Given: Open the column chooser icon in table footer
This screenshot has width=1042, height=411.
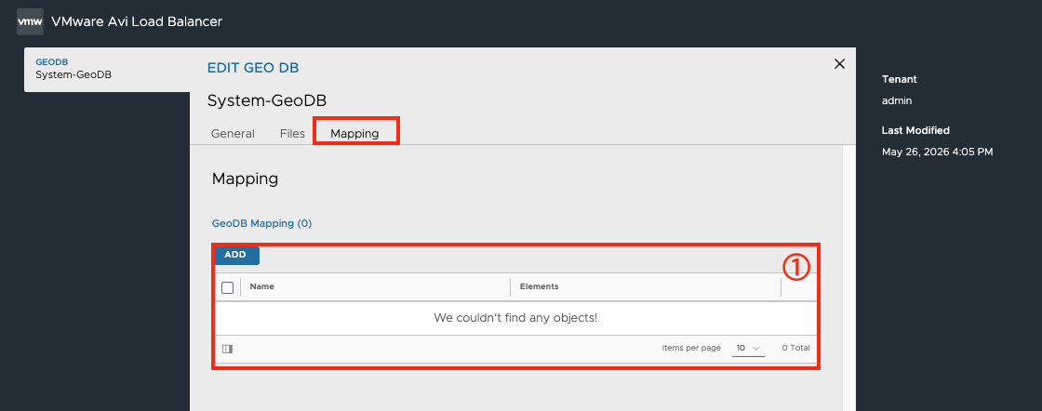Looking at the screenshot, I should pos(227,349).
